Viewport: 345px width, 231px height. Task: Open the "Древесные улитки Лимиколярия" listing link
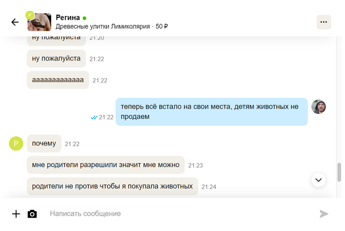point(103,27)
